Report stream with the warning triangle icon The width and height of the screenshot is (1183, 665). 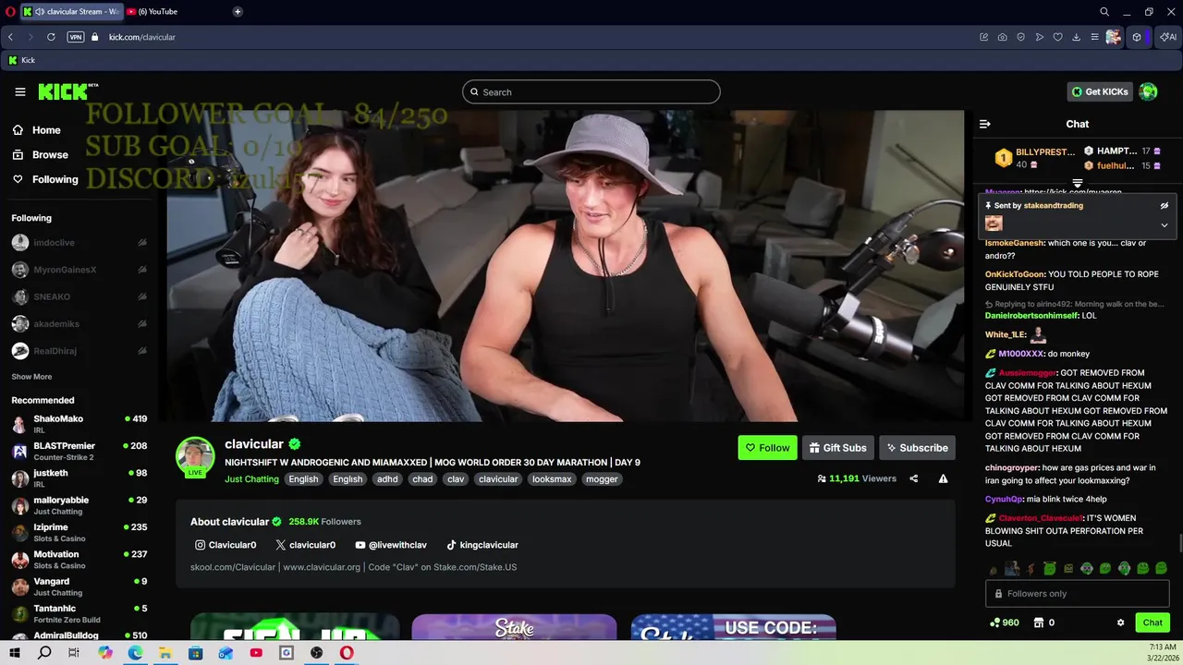943,478
